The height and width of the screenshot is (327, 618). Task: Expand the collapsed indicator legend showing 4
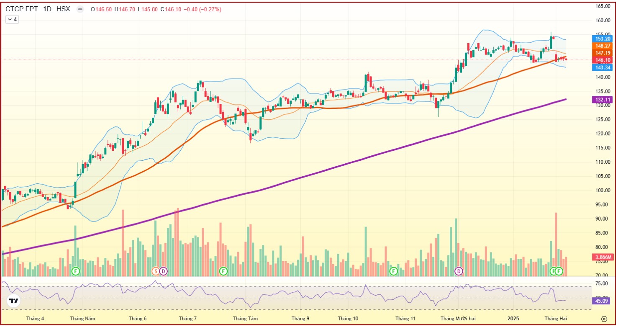(x=12, y=19)
